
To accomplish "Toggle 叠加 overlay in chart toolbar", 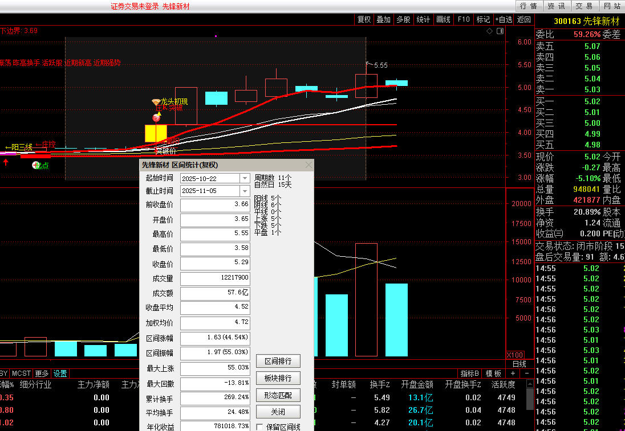I will 383,19.
